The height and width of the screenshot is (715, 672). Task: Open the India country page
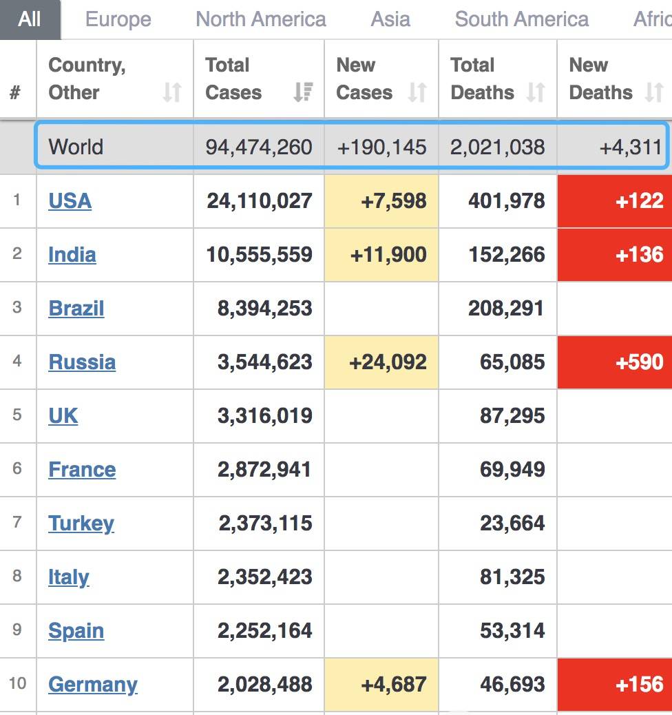coord(72,255)
